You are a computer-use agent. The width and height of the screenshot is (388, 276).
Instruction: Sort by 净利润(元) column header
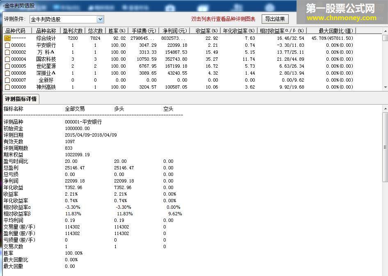click(x=174, y=31)
